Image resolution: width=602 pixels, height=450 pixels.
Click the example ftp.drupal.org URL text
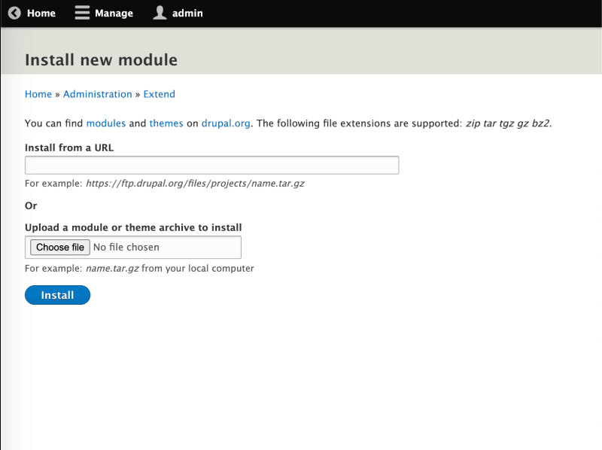click(195, 184)
